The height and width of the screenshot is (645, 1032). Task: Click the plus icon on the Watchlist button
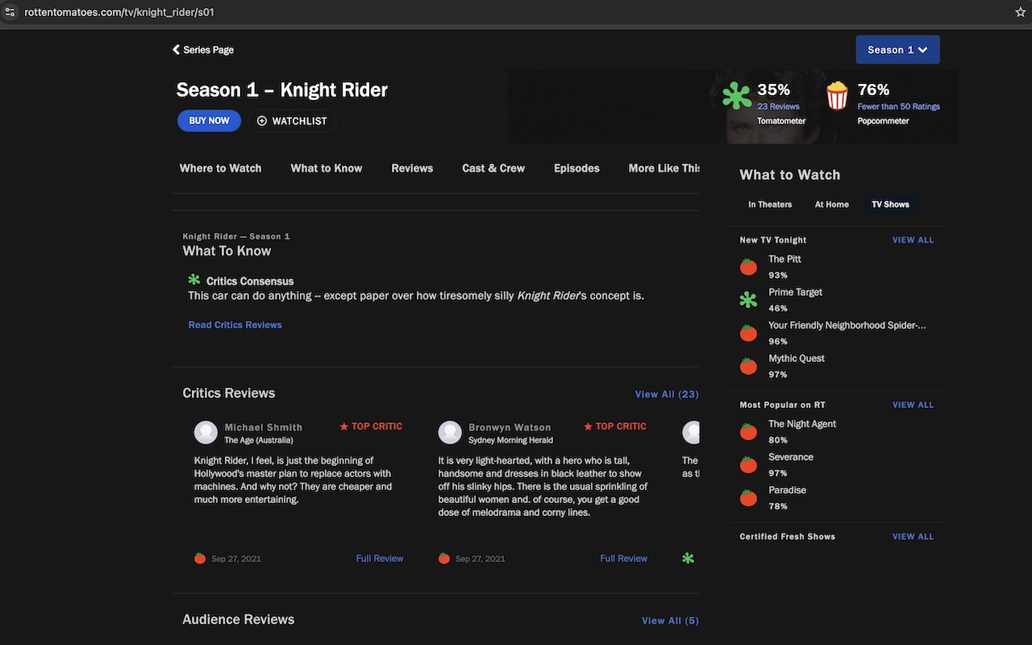tap(260, 120)
